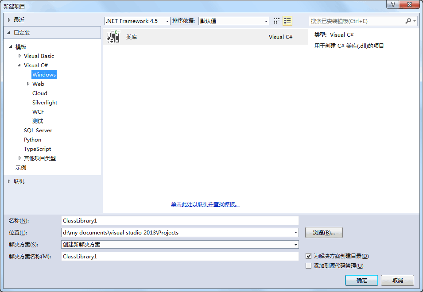The width and height of the screenshot is (423, 292).
Task: Open the 排序依据 sort dropdown
Action: [x=233, y=21]
